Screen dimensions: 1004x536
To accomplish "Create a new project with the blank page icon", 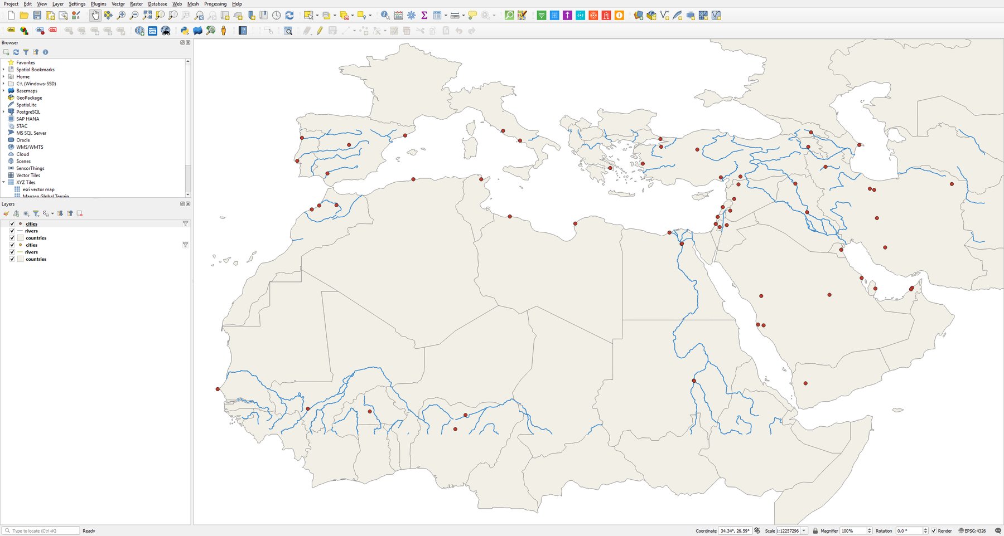I will click(11, 16).
